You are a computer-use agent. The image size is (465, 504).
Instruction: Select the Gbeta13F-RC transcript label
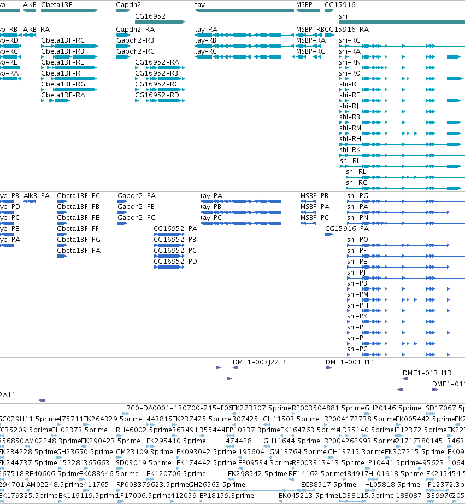[63, 40]
